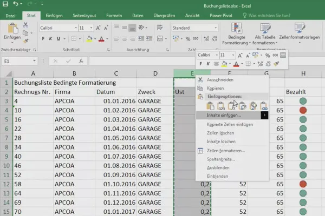Open the ribbon font size 11 dropdown
325x216 pixels.
[91, 28]
